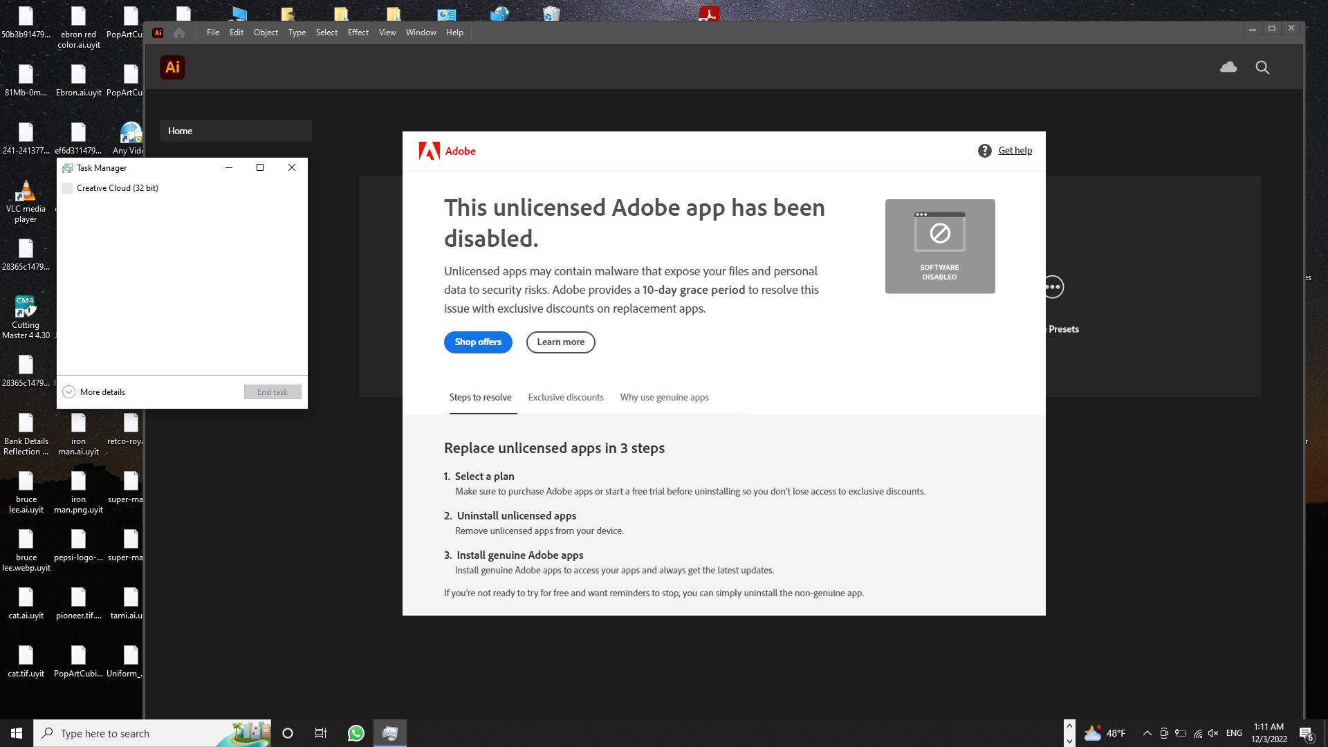Click the Adobe logo in dialog header
1328x747 pixels.
[x=430, y=151]
